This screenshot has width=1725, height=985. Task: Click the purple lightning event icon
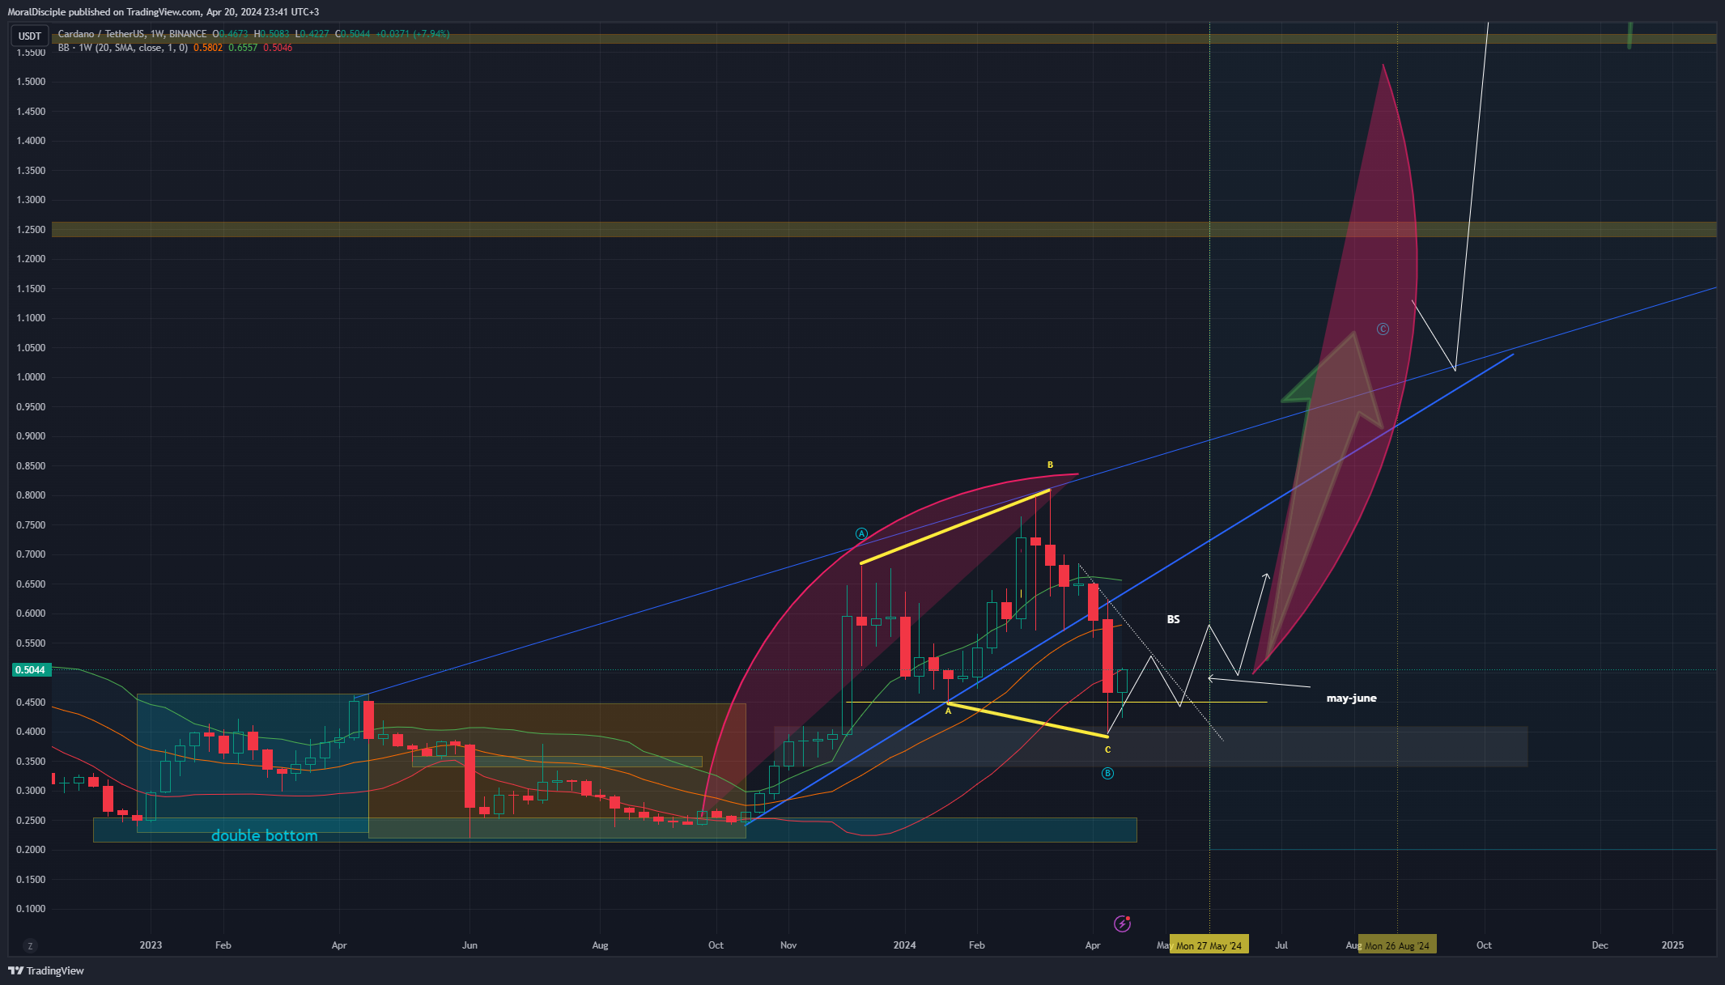[x=1122, y=923]
